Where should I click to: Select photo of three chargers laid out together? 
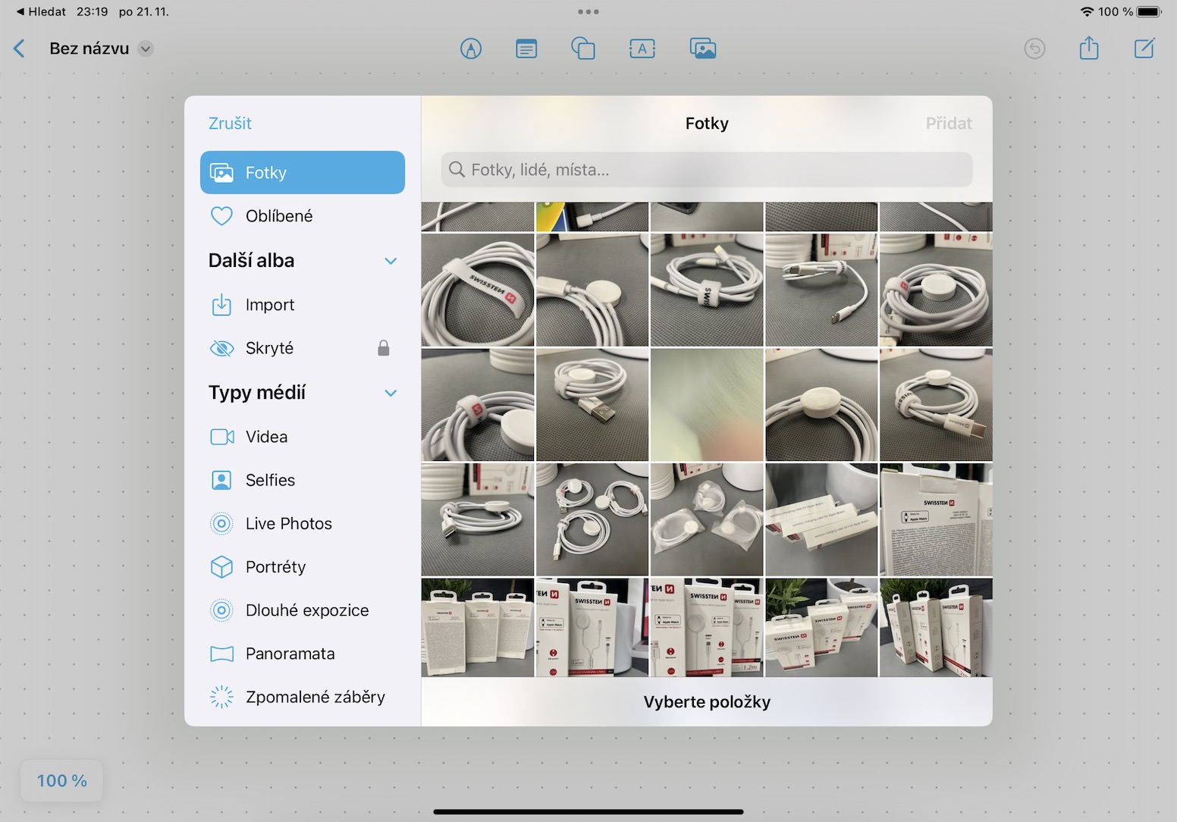(592, 519)
